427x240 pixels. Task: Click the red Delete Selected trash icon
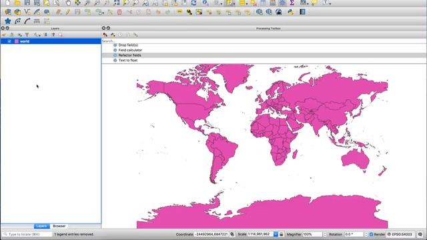(x=119, y=12)
